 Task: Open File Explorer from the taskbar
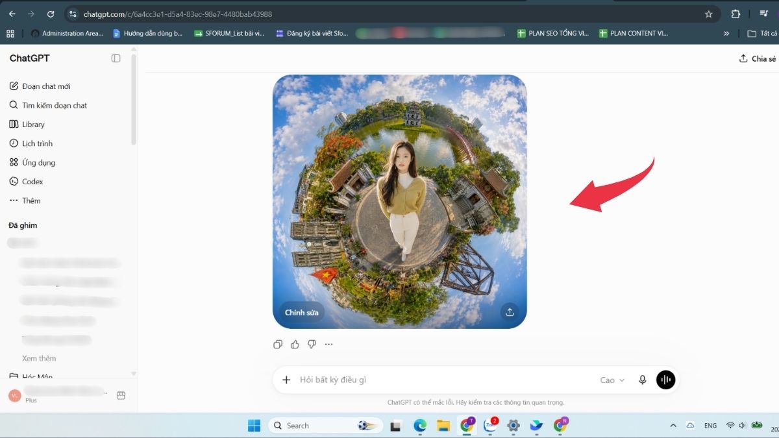[443, 426]
